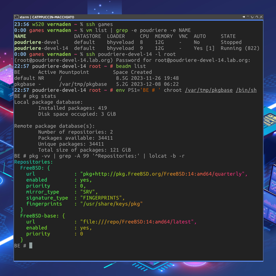Click 'Number of repositories: 2' line
The width and height of the screenshot is (276, 276).
(75, 132)
